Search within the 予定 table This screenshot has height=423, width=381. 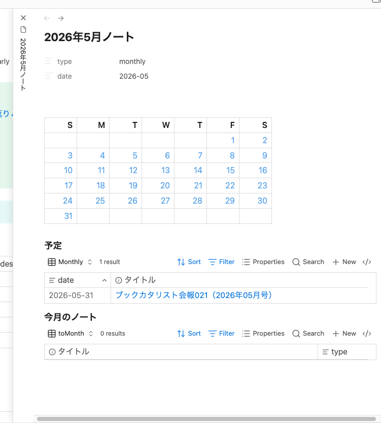tap(308, 262)
